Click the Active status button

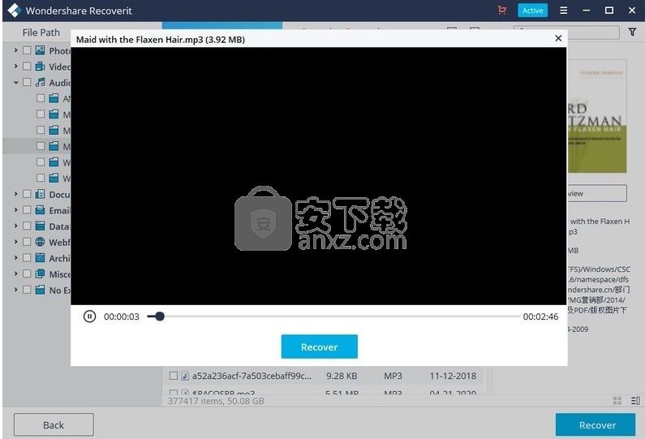(x=533, y=11)
